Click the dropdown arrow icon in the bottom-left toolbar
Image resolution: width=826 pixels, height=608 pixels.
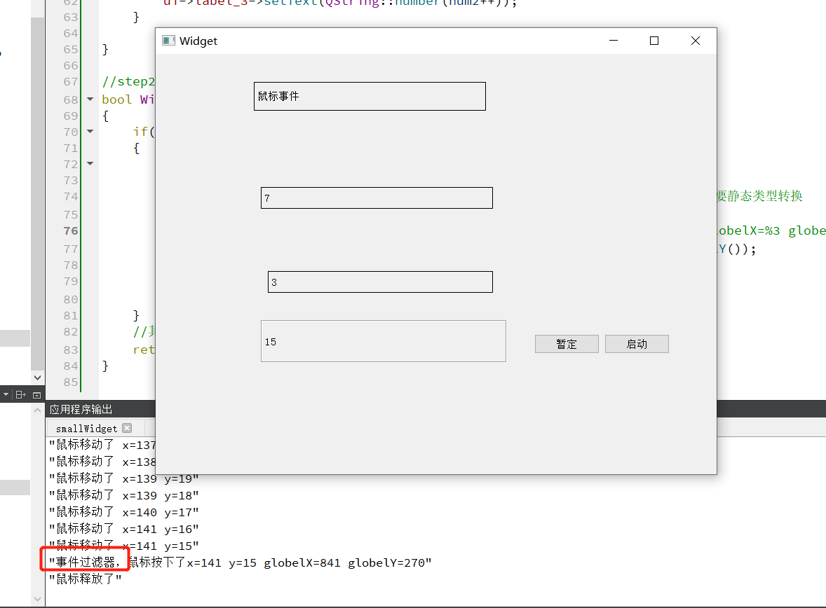click(x=6, y=394)
